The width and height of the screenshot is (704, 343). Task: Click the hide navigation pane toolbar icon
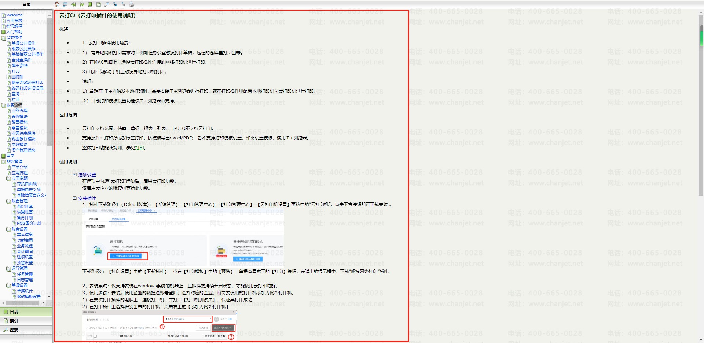point(65,4)
